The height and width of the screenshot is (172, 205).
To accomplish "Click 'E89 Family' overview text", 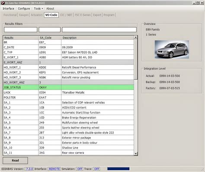I will click(x=153, y=29).
